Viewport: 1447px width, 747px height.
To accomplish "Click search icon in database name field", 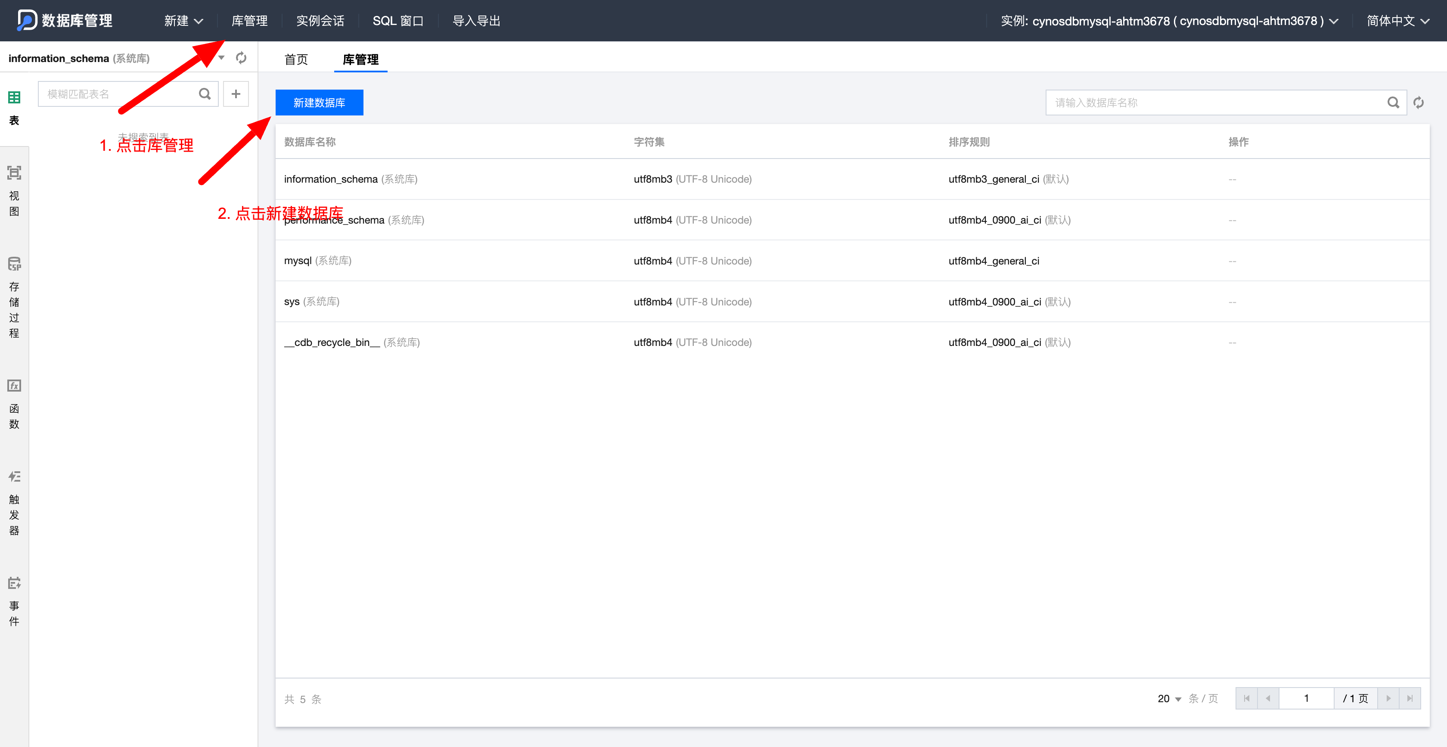I will [x=1393, y=103].
